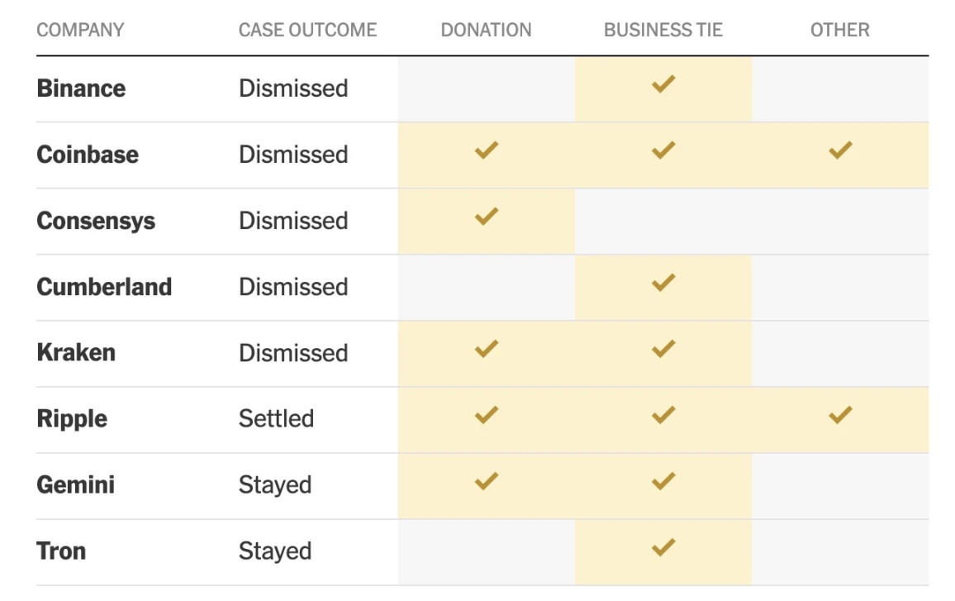
Task: Click the Cumberland company name
Action: [104, 287]
